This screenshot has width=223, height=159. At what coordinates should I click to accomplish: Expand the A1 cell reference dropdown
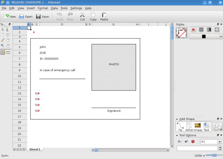pyautogui.click(x=220, y=142)
